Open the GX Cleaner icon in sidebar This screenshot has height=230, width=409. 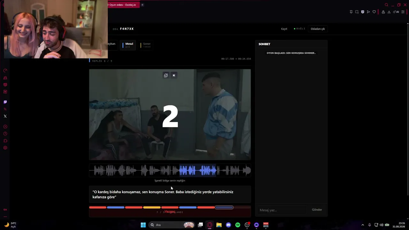pyautogui.click(x=5, y=78)
